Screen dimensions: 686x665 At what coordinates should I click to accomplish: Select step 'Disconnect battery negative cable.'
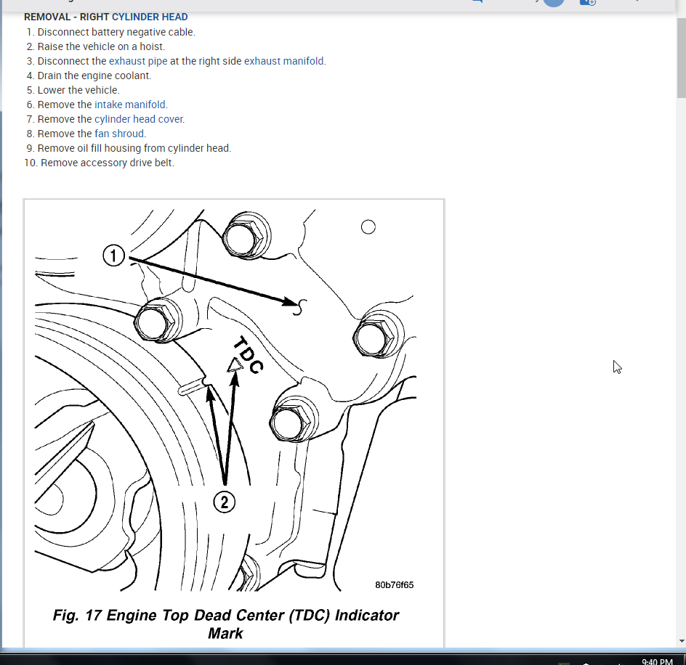(116, 33)
